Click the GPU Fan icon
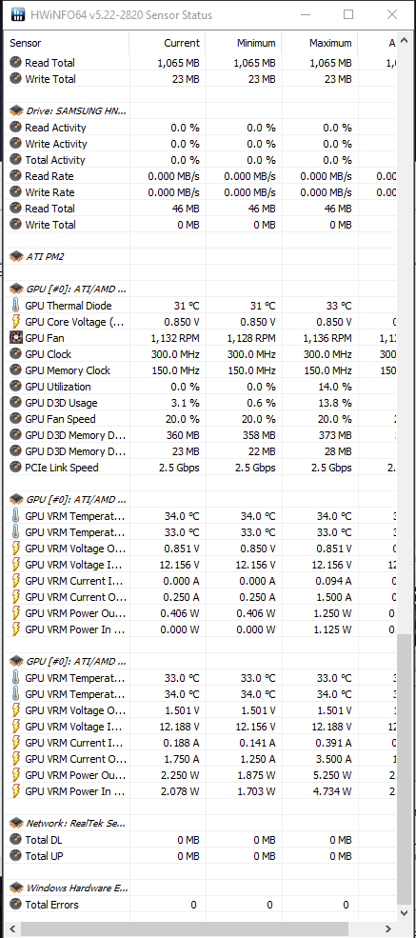 (15, 337)
